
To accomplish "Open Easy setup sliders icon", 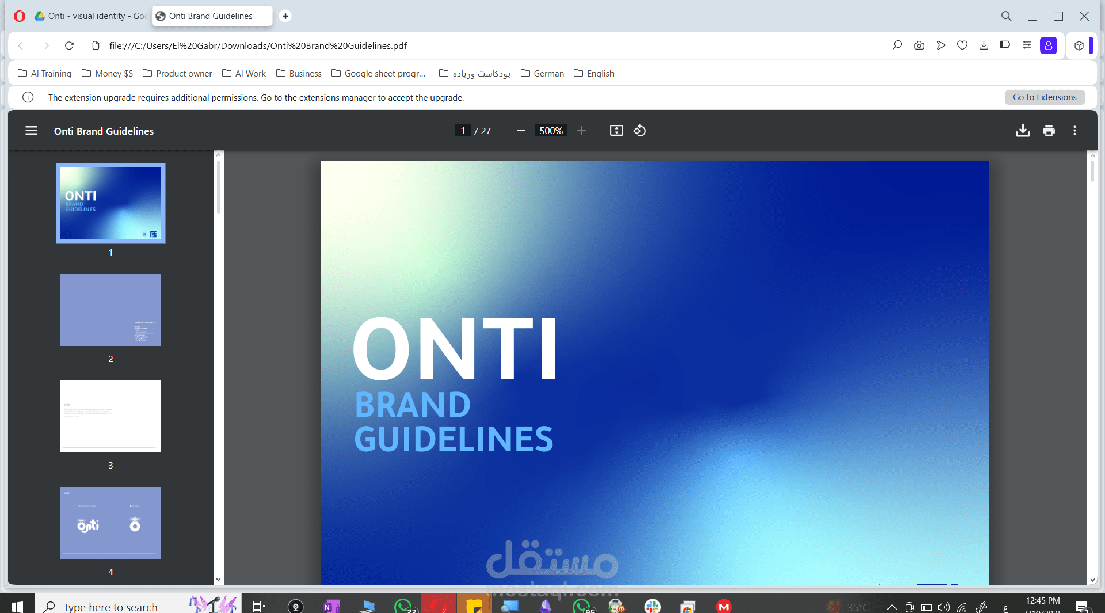I will [1027, 45].
